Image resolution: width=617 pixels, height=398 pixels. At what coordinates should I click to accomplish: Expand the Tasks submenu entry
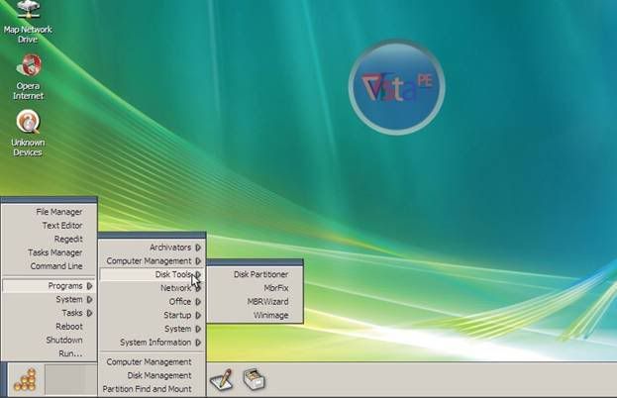49,313
